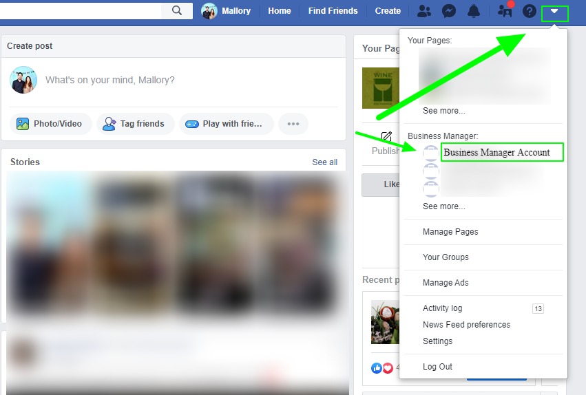Click the Publish pencil icon
Screen dimensions: 586x395
(x=386, y=136)
